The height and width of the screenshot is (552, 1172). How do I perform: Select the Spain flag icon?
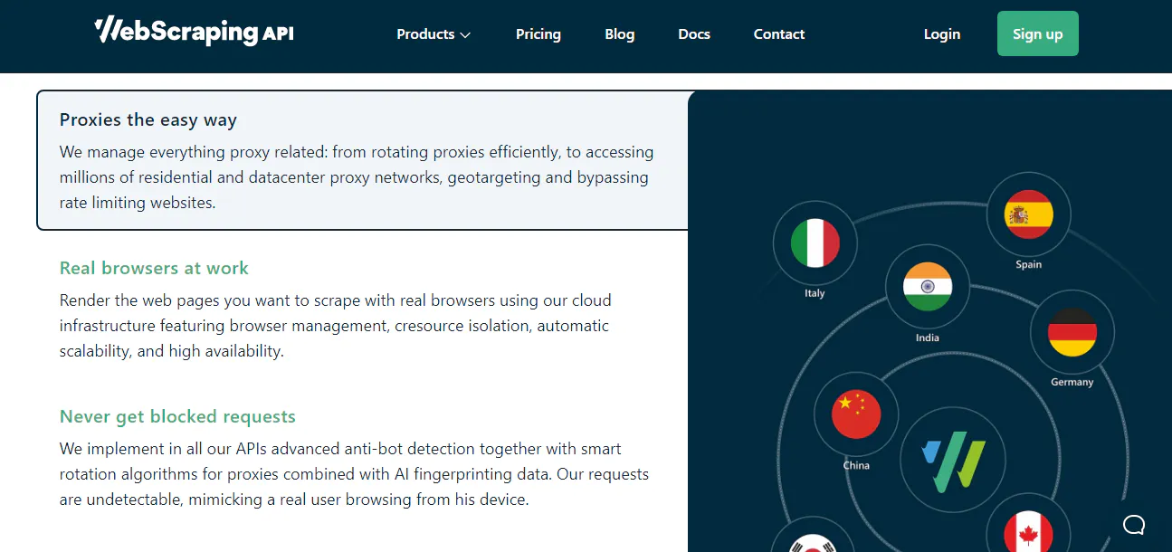[1029, 214]
